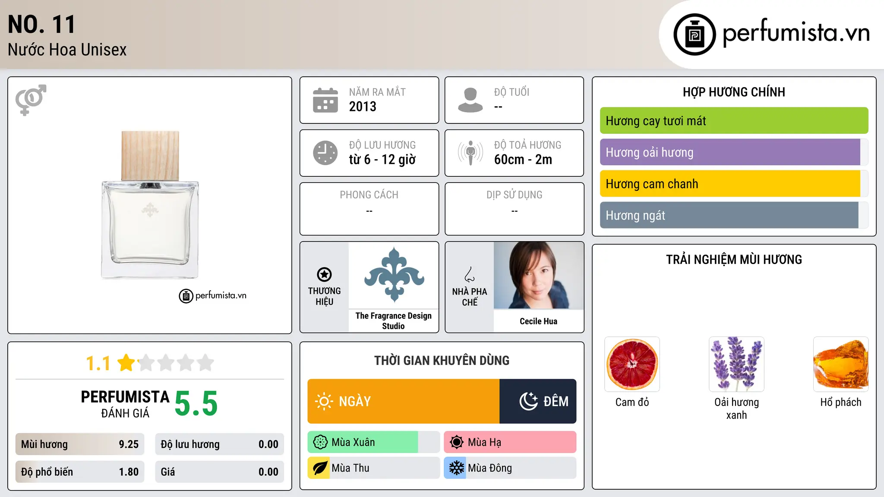
Task: Click the fifth rating star
Action: click(x=205, y=363)
